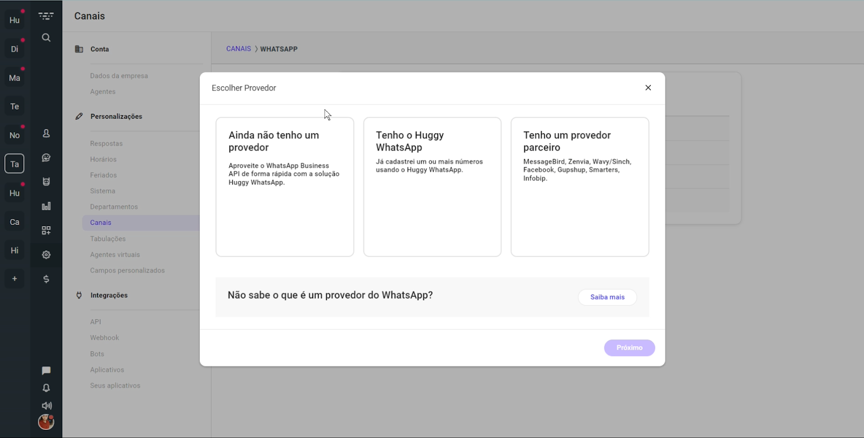Select 'Ainda não tenho um provedor' card
The width and height of the screenshot is (864, 438).
[x=285, y=187]
